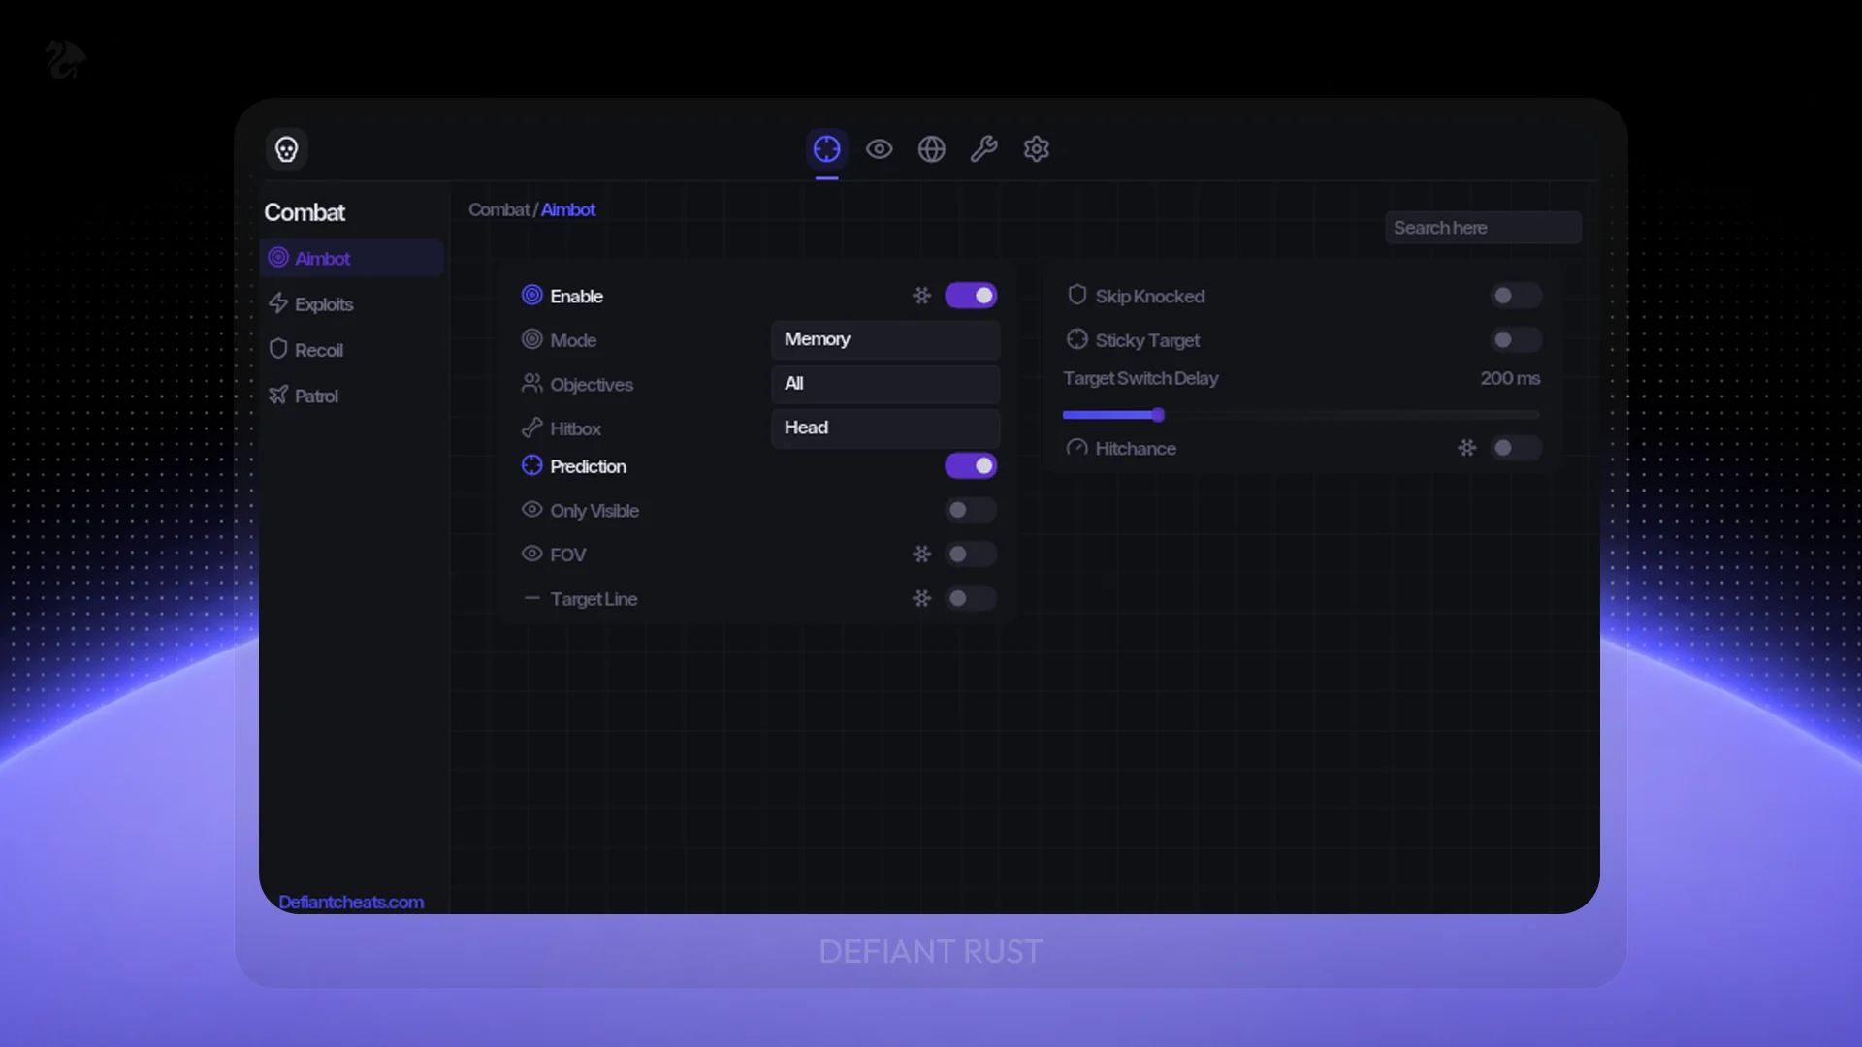1862x1047 pixels.
Task: Click the skull logo icon
Action: (286, 149)
